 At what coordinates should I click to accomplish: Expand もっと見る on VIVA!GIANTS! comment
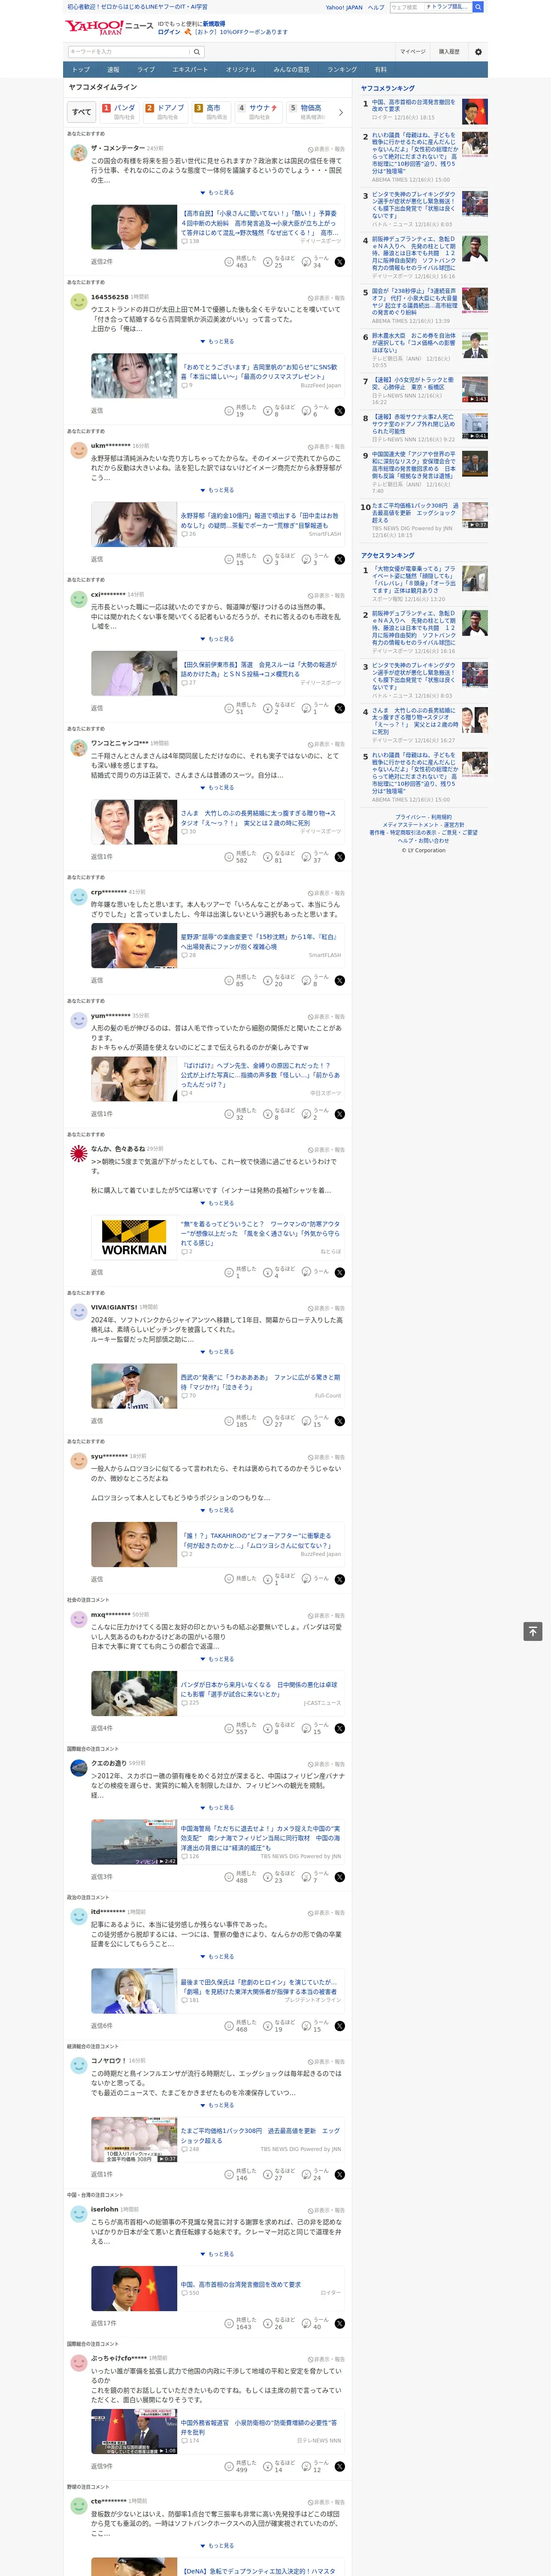(217, 1352)
